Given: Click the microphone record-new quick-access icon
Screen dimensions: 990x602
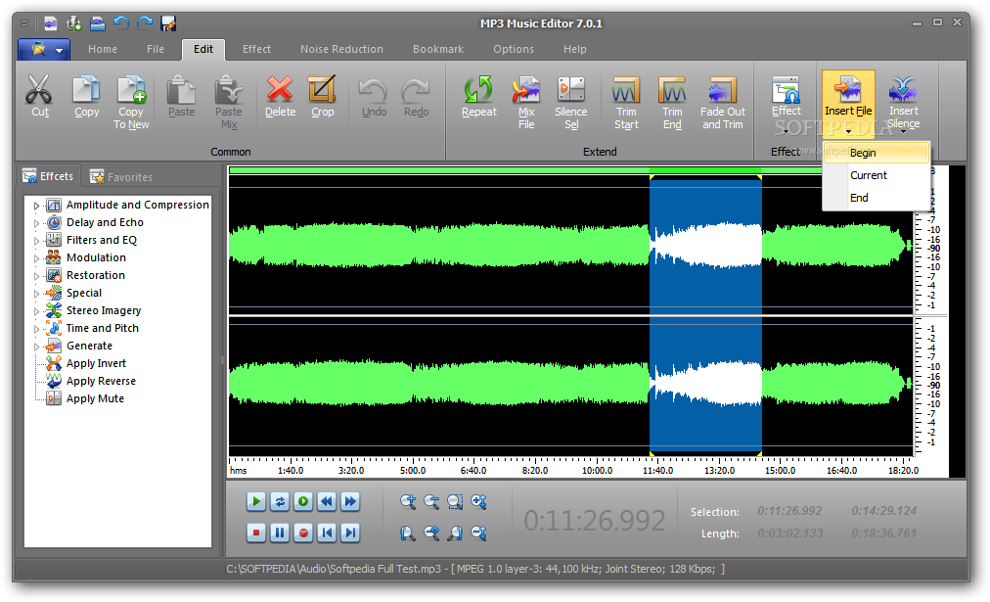Looking at the screenshot, I should (74, 24).
